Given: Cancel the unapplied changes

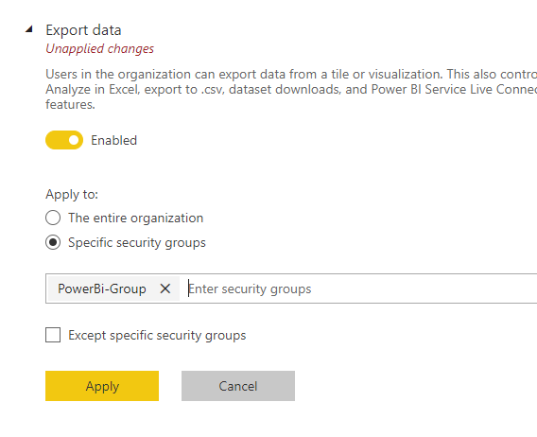Looking at the screenshot, I should (x=238, y=386).
